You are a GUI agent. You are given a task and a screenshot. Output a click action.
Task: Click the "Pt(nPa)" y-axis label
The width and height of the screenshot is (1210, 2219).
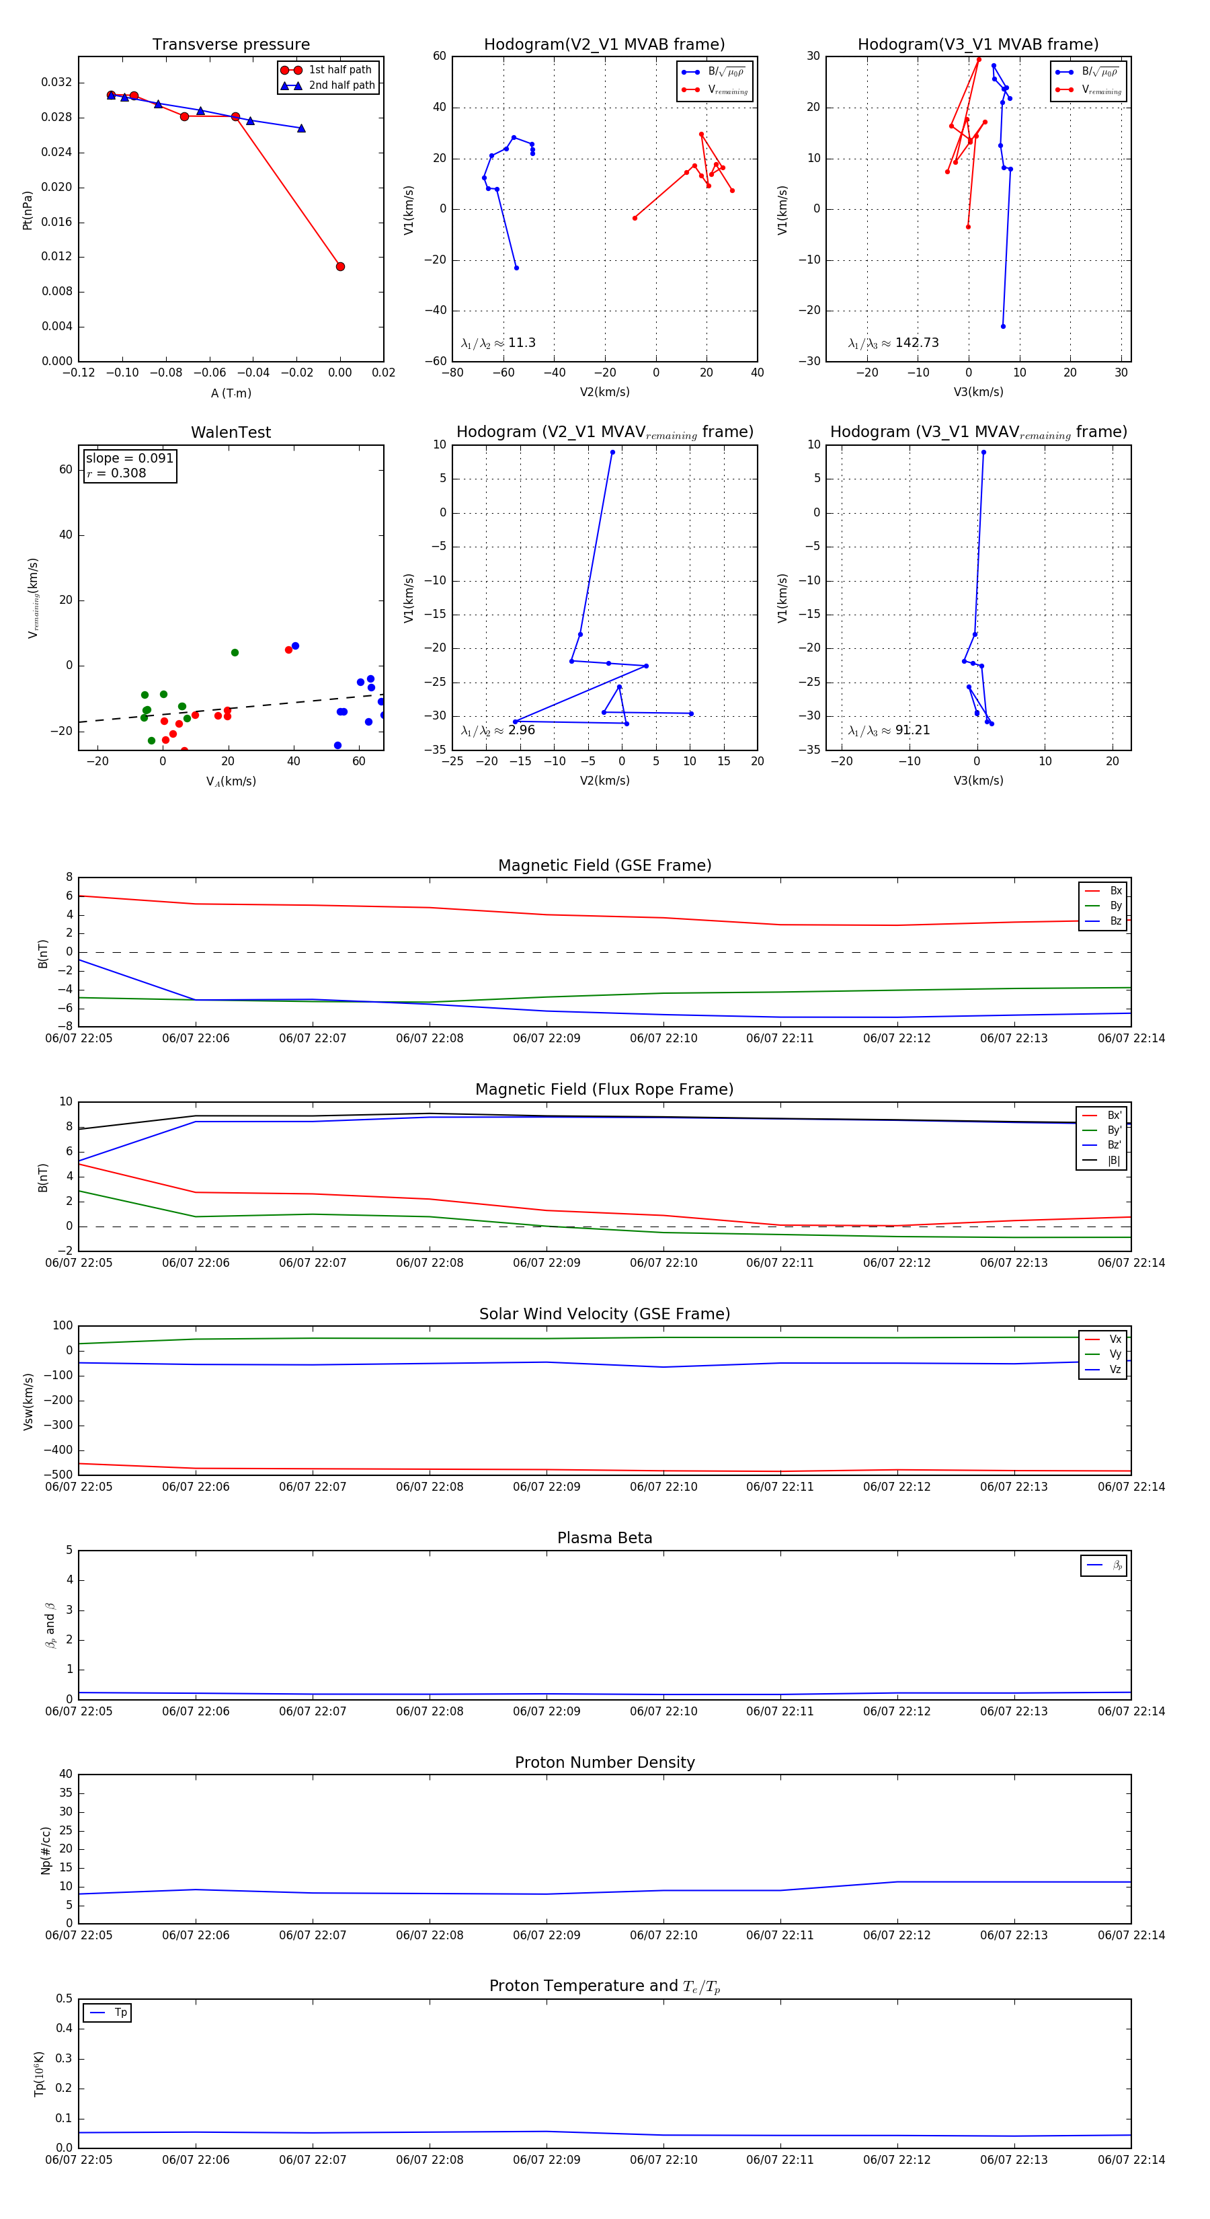(x=28, y=209)
